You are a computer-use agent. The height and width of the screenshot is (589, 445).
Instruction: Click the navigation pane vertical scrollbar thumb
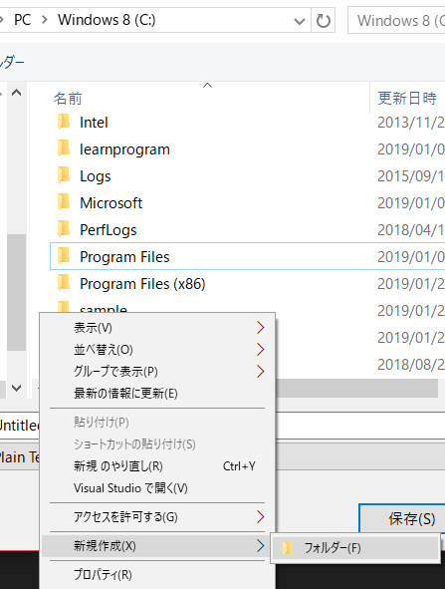pyautogui.click(x=17, y=292)
